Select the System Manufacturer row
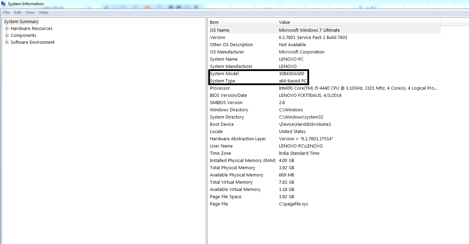Screen dimensions: 469x244 [x=325, y=67]
